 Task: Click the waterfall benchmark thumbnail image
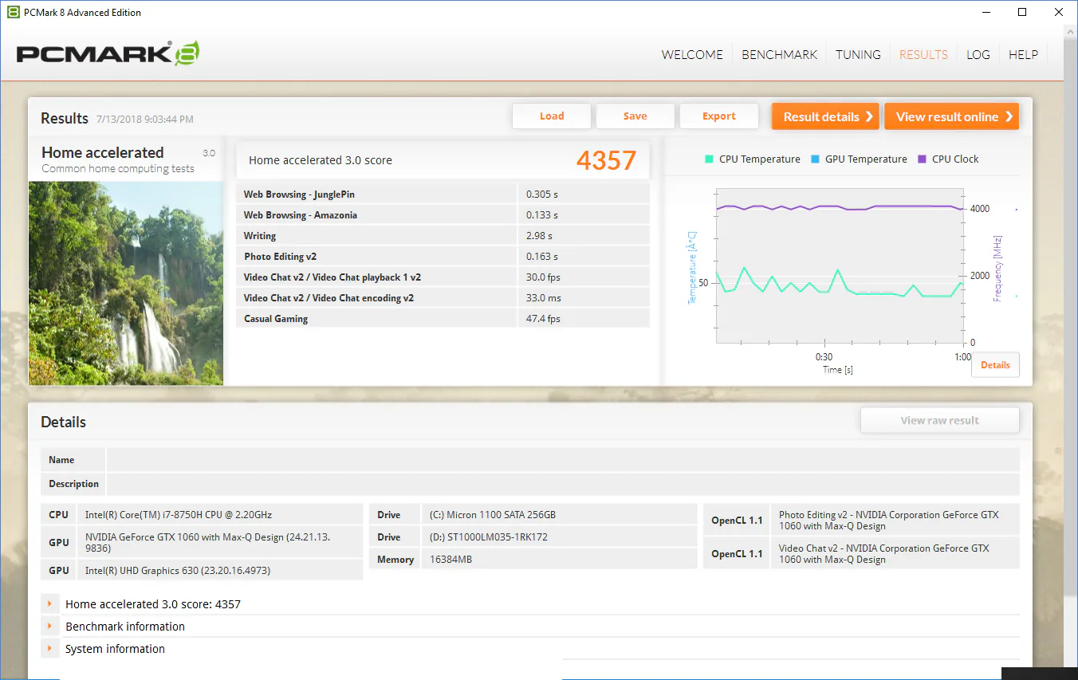[x=126, y=283]
